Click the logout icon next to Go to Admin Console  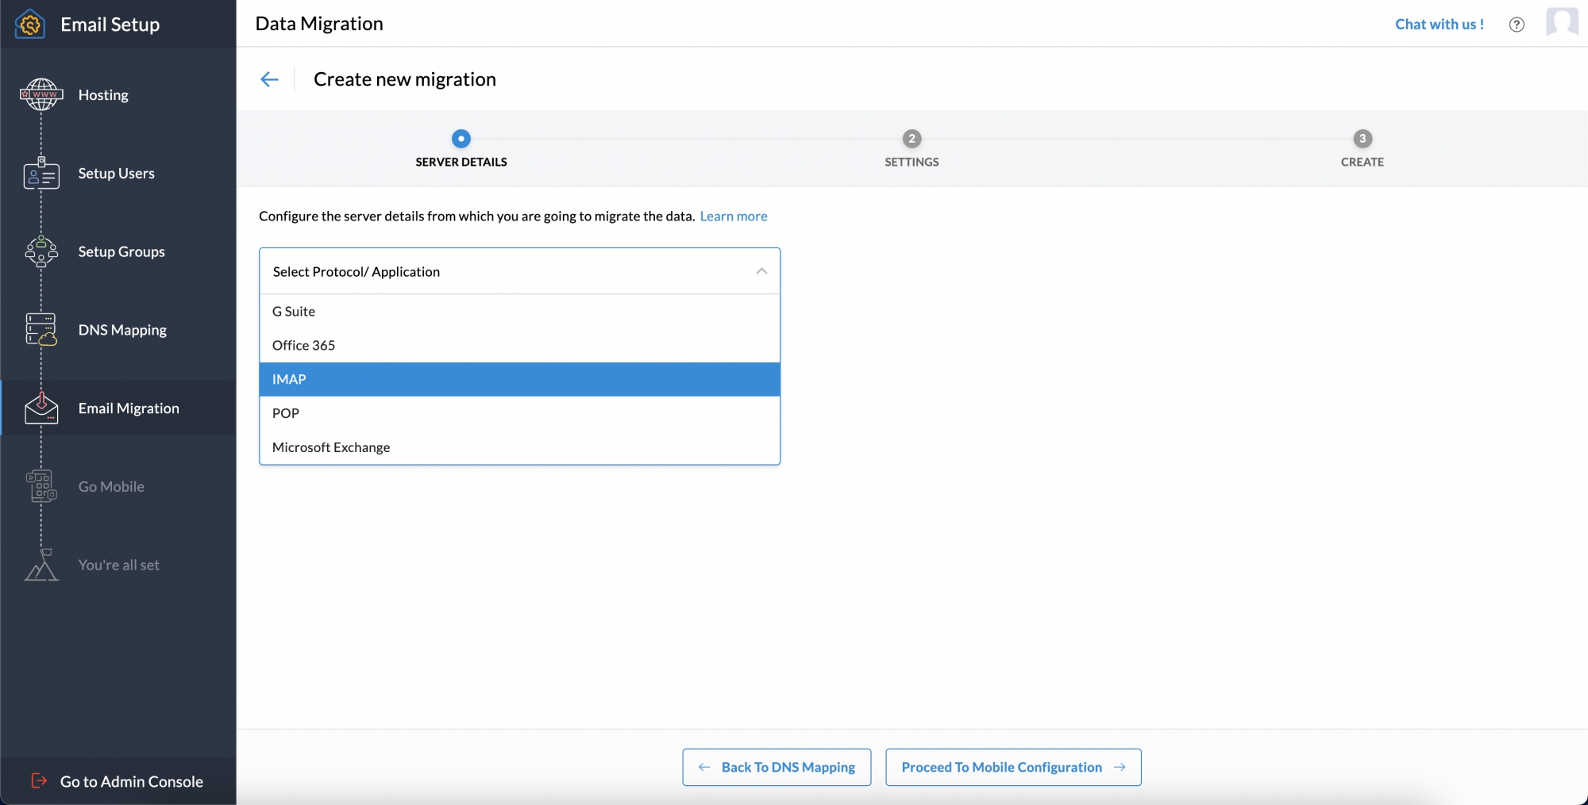[37, 781]
